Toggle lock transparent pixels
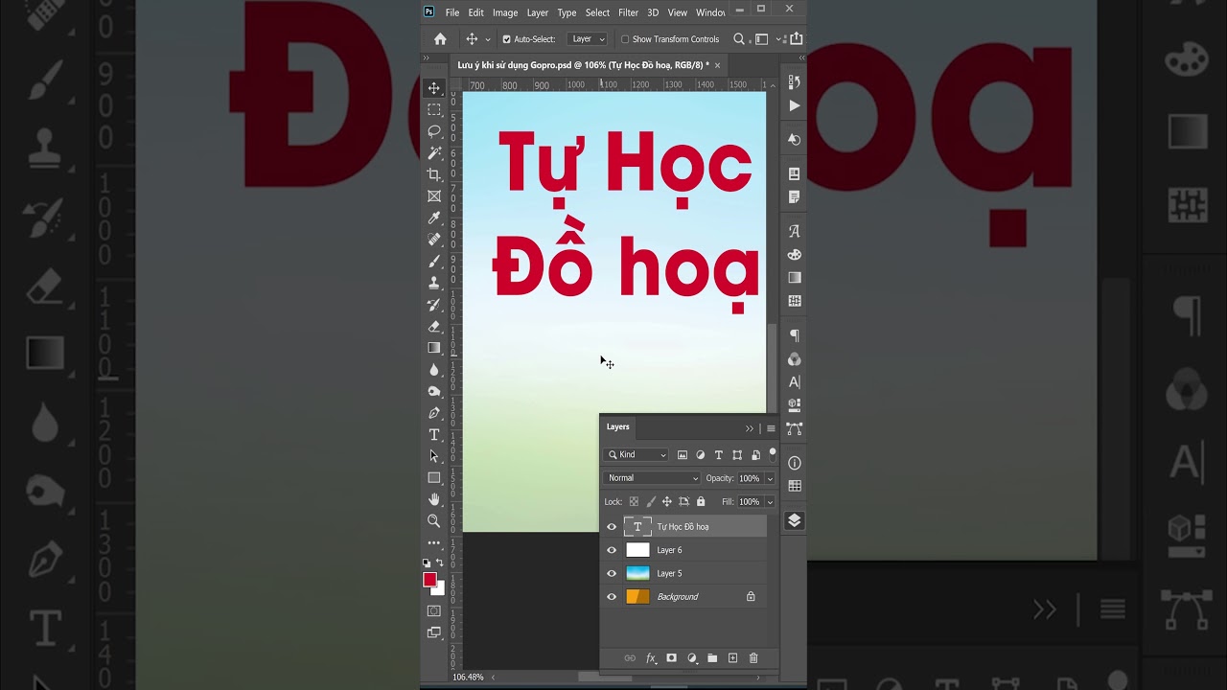1227x690 pixels. point(634,501)
